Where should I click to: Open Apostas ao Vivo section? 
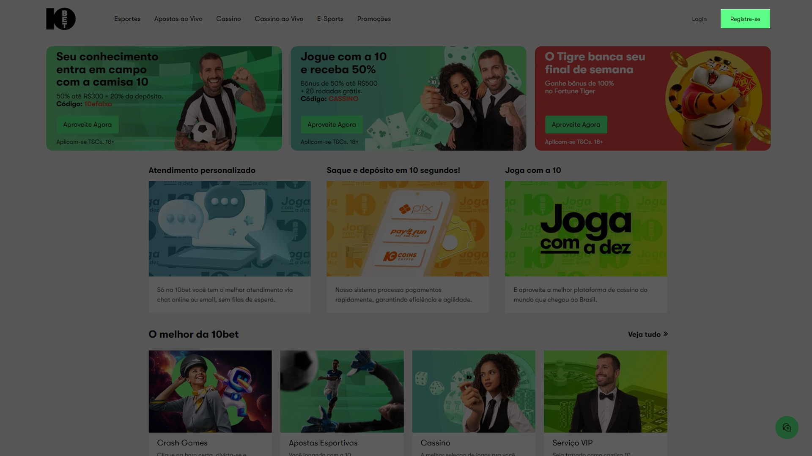178,19
